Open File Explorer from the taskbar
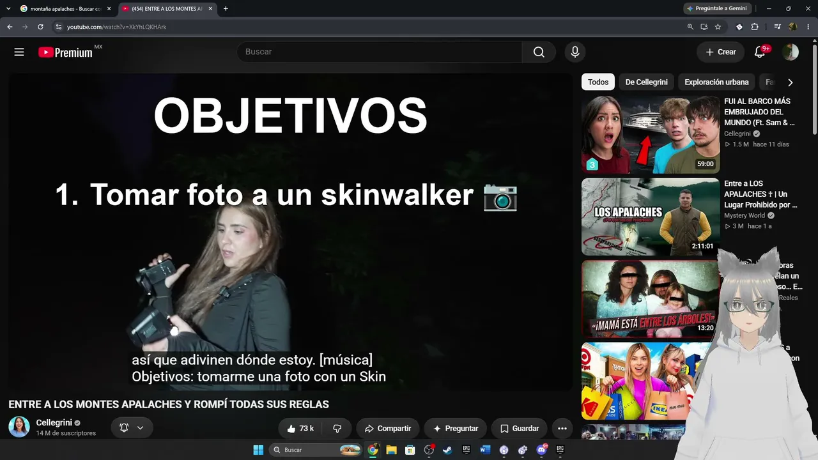818x460 pixels. 391,450
